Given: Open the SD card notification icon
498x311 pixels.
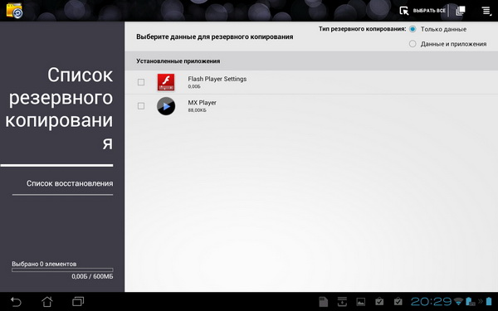Looking at the screenshot, I should [323, 302].
